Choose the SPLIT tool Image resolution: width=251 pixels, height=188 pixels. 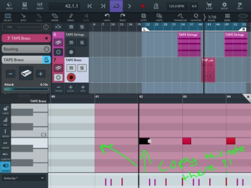(24, 18)
